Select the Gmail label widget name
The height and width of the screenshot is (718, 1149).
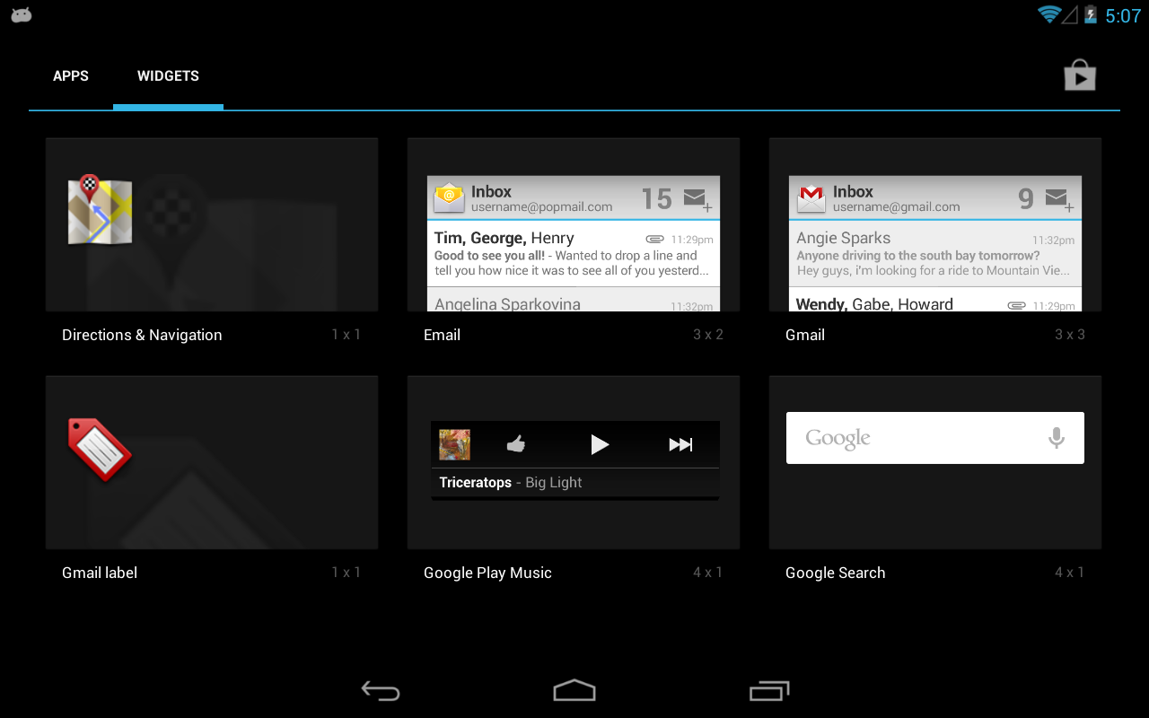pyautogui.click(x=100, y=573)
